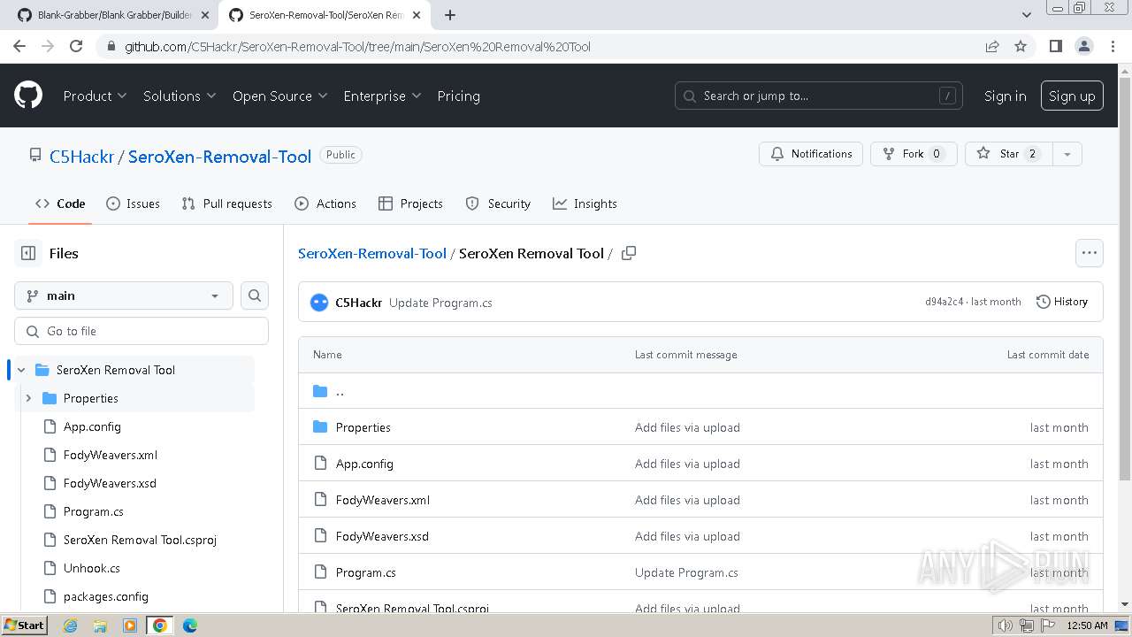
Task: Switch to the Pull requests tab
Action: [x=226, y=203]
